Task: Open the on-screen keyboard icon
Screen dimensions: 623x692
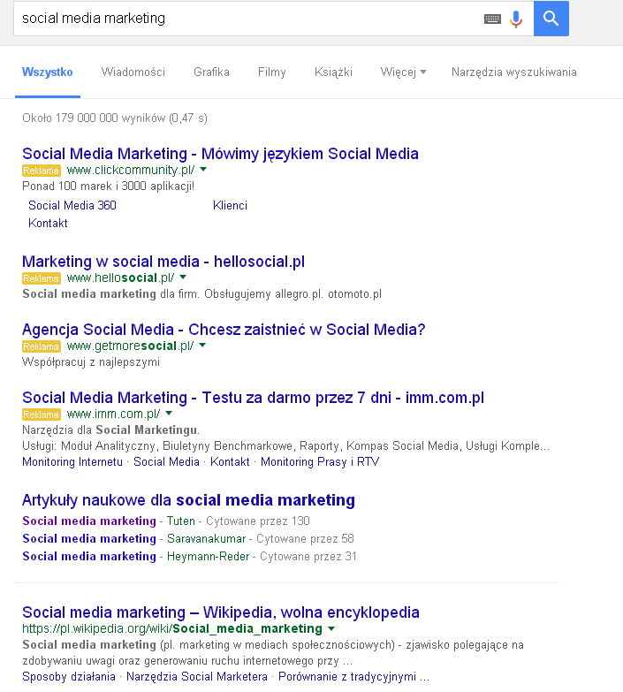Action: 492,19
